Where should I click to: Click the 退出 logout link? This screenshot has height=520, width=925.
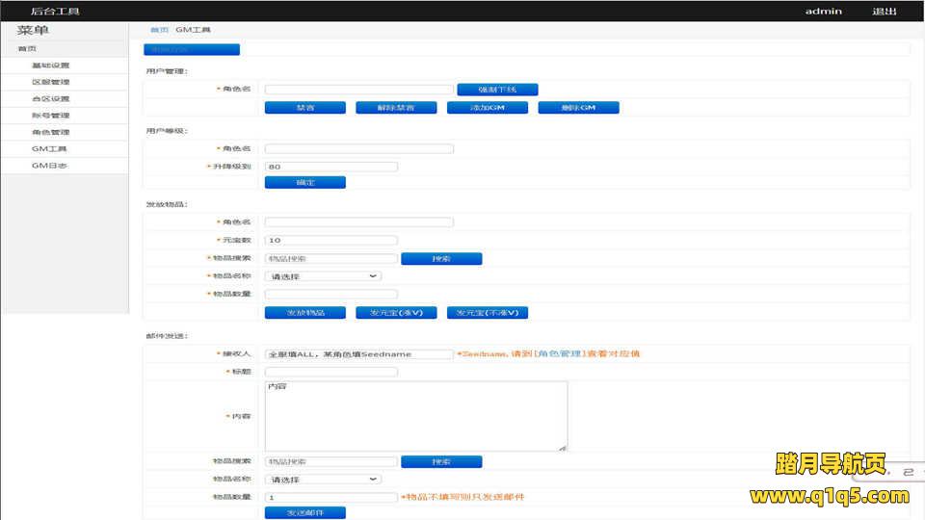884,12
